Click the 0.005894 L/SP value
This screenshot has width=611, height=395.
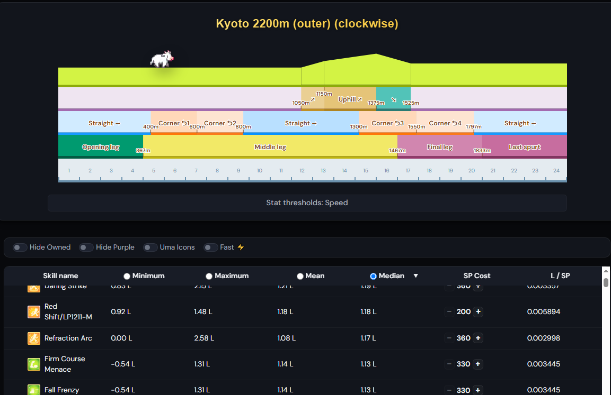pyautogui.click(x=544, y=312)
